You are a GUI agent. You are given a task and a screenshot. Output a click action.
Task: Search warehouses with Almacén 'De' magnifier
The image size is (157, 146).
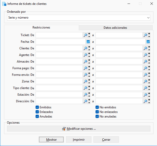tap(85, 62)
